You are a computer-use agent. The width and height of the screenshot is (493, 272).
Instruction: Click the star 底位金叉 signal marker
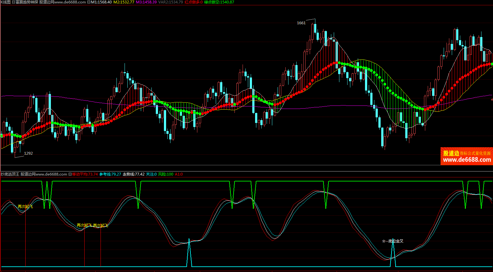coord(384,241)
